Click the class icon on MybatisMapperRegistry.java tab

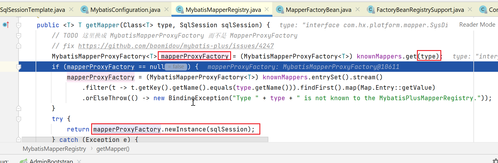[180, 10]
